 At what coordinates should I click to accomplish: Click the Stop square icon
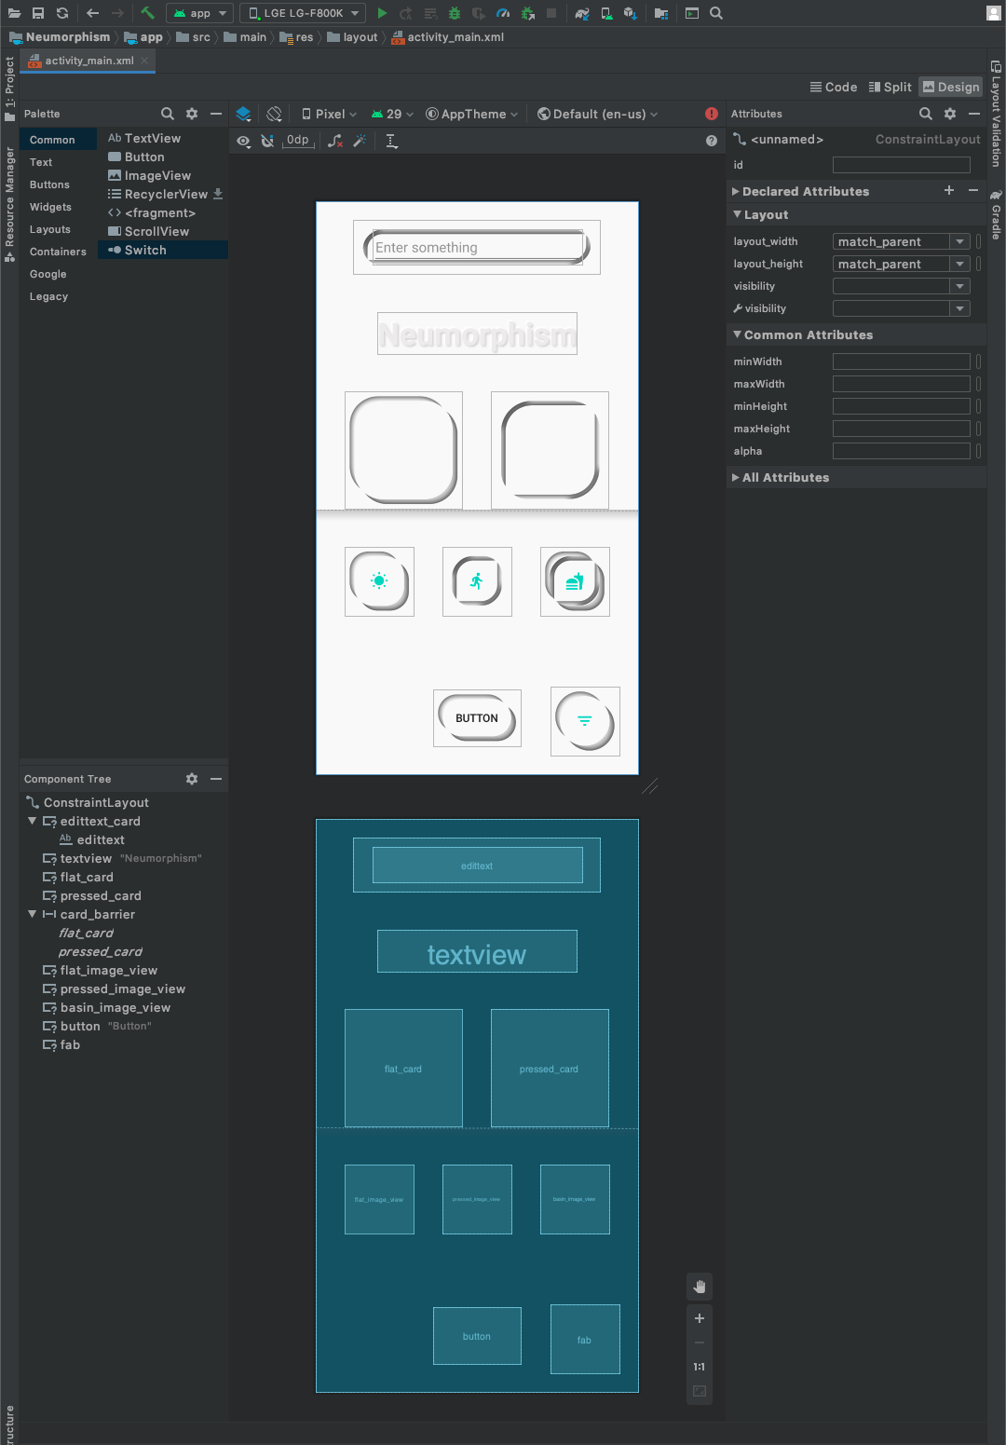pos(551,13)
